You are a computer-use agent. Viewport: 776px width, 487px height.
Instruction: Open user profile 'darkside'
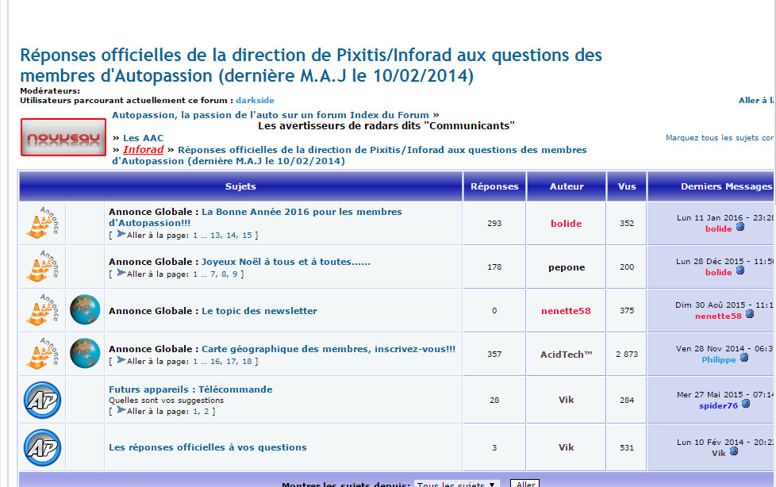pyautogui.click(x=255, y=100)
